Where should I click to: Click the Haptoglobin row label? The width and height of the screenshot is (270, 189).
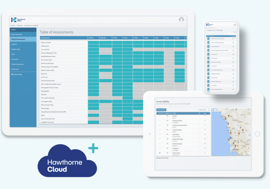click(x=45, y=91)
